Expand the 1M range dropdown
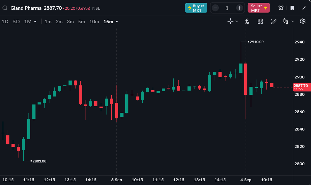311x185 pixels. [x=35, y=22]
